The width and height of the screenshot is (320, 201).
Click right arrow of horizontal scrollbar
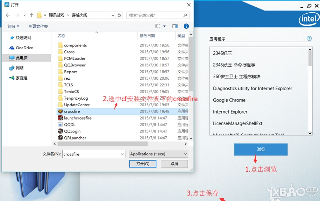pos(185,144)
